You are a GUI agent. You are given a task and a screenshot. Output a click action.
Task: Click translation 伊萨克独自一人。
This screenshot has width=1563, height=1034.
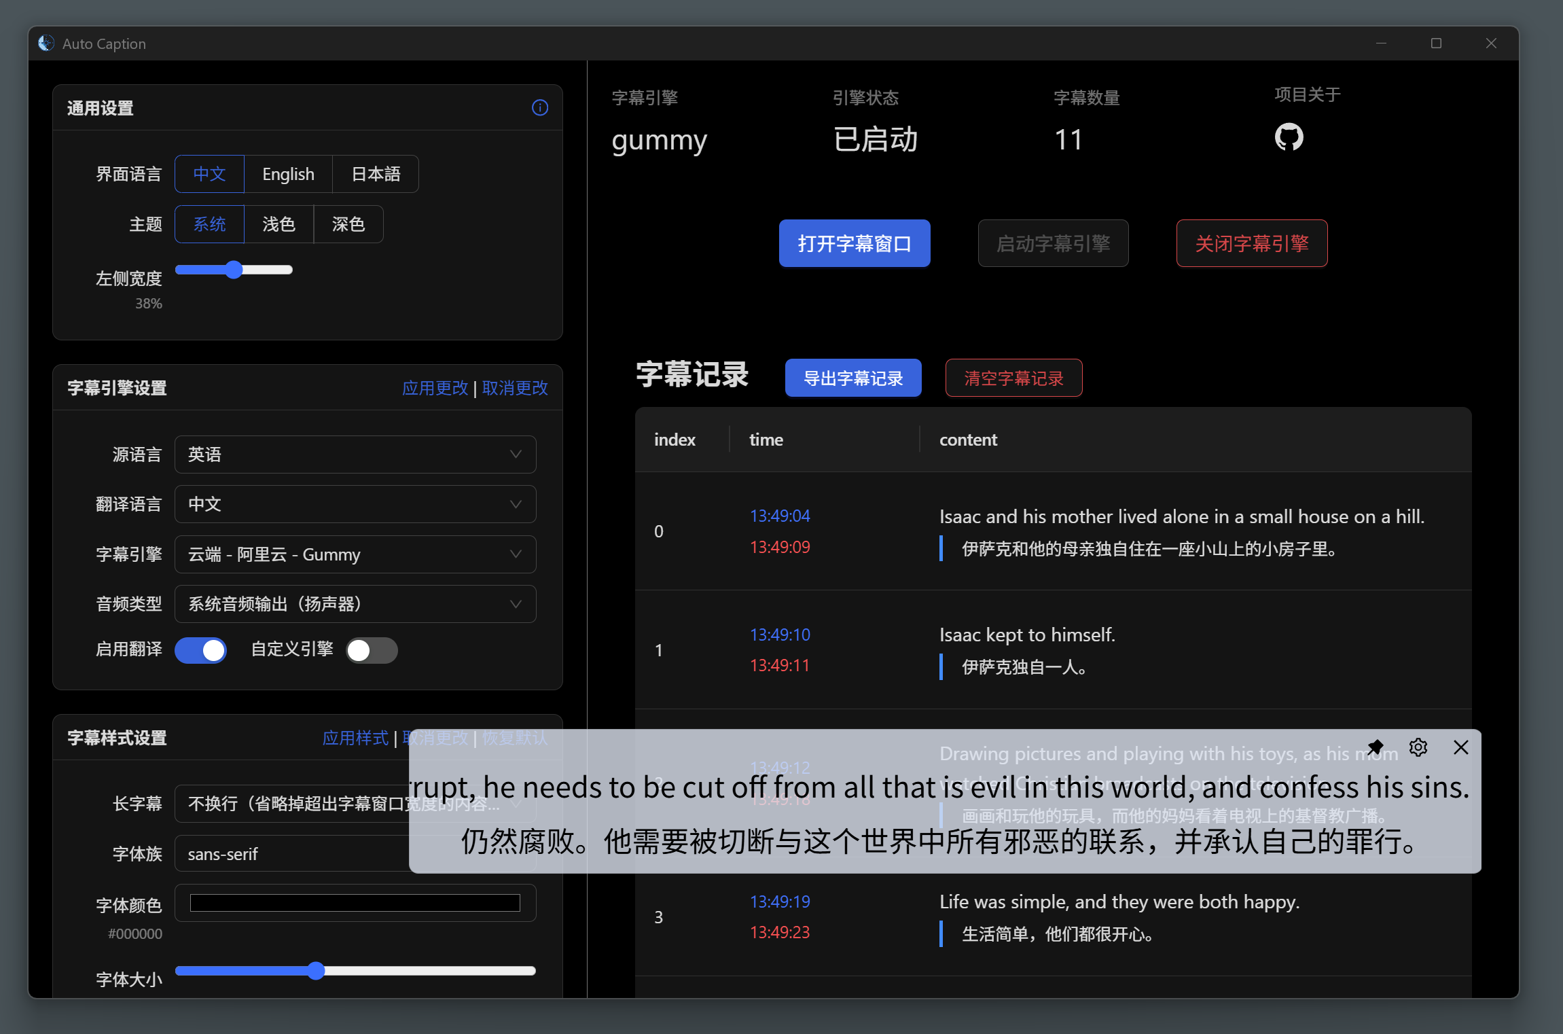coord(1024,667)
